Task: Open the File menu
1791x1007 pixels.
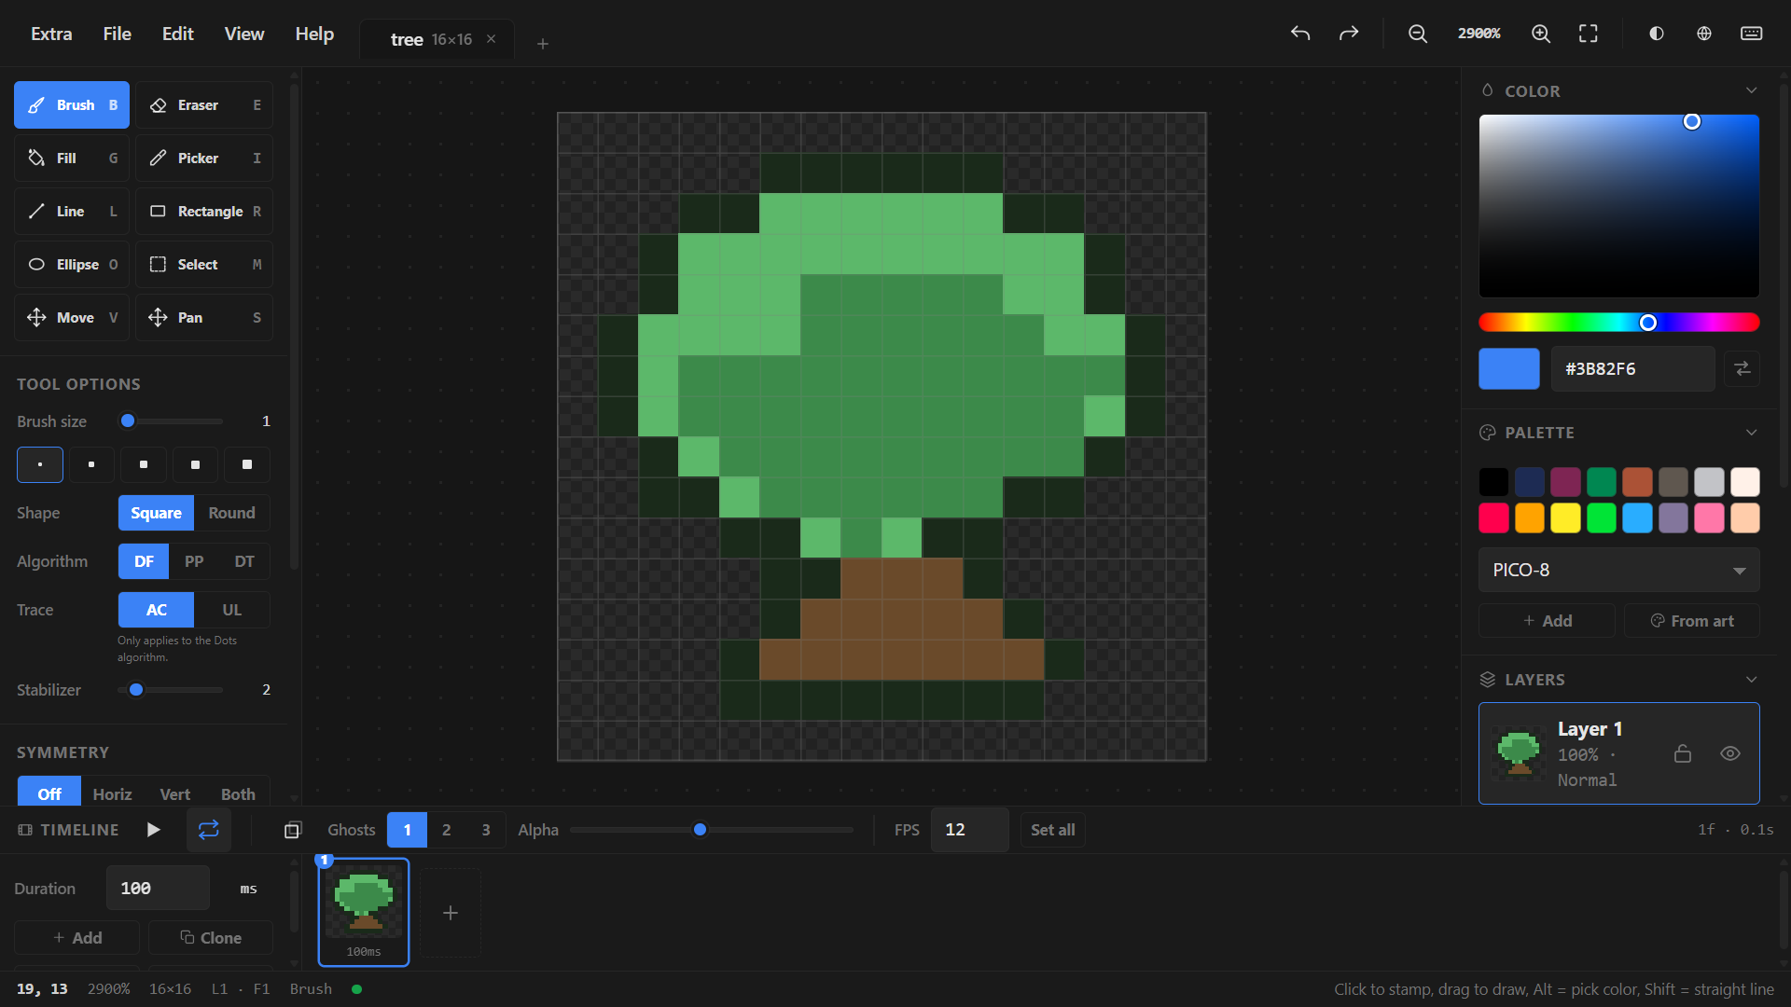Action: pyautogui.click(x=117, y=34)
